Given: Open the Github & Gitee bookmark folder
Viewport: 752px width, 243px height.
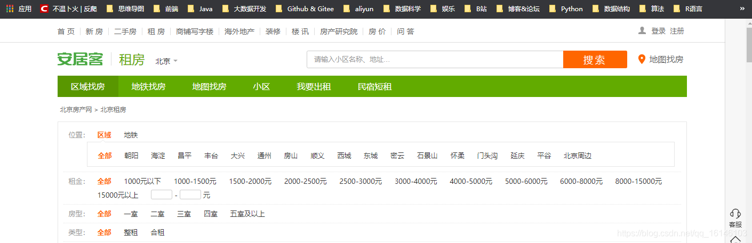Looking at the screenshot, I should point(305,9).
